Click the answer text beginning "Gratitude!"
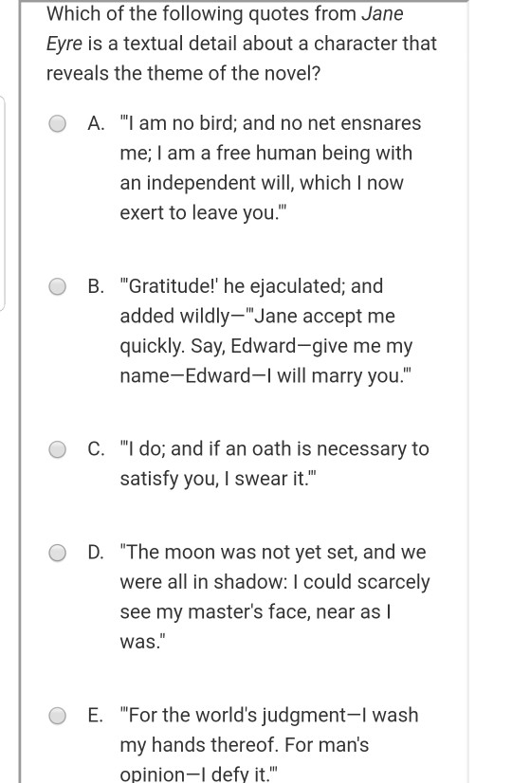The width and height of the screenshot is (512, 783). [x=266, y=331]
